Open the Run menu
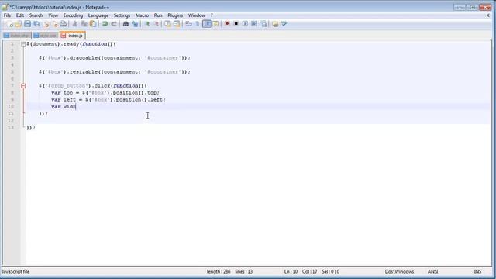Image resolution: width=496 pixels, height=279 pixels. click(158, 15)
